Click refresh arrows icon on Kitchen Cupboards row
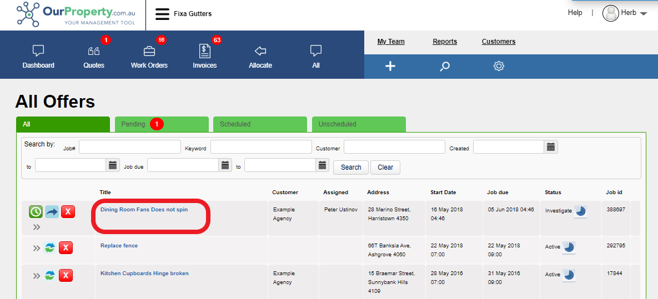 (49, 276)
